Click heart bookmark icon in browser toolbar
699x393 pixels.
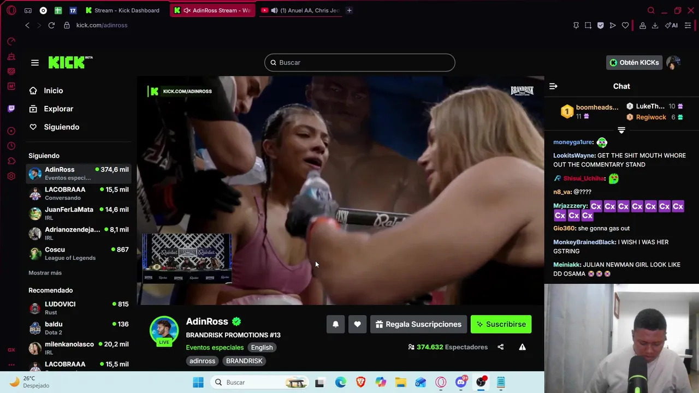tap(625, 25)
